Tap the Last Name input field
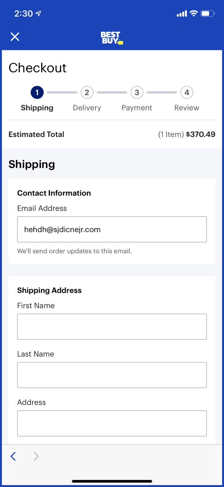 click(x=112, y=375)
